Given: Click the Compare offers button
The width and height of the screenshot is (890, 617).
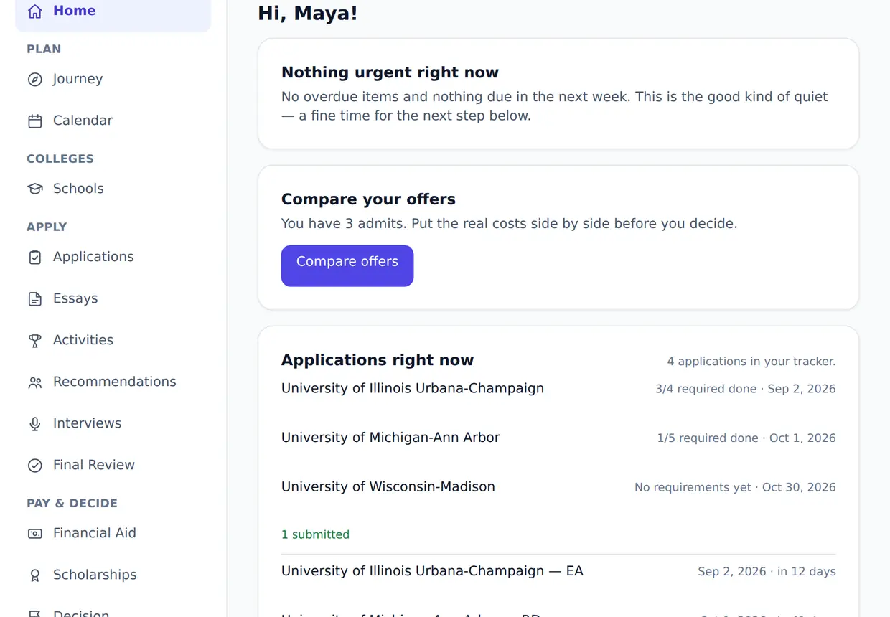Looking at the screenshot, I should 347,265.
